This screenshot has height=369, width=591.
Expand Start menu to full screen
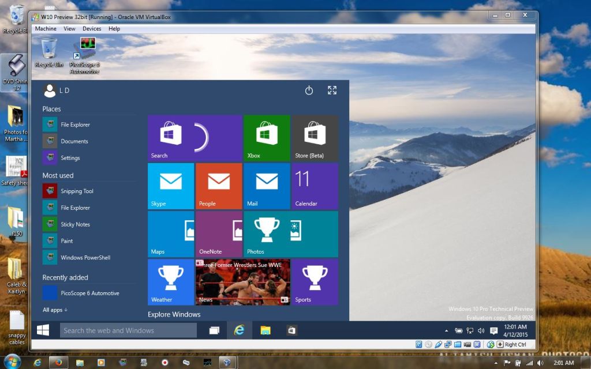332,91
